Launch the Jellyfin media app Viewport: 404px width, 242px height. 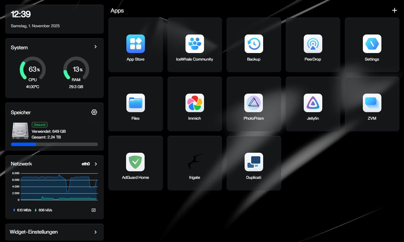click(313, 103)
